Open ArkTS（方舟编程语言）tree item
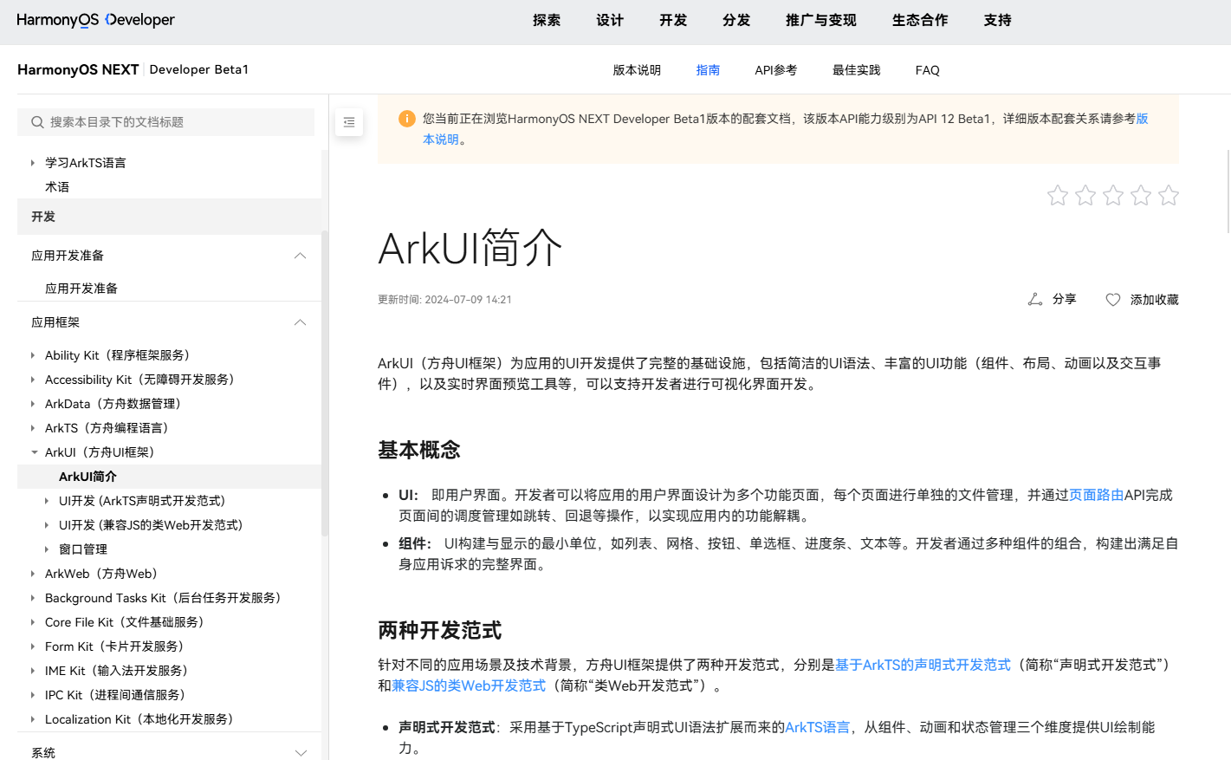Image resolution: width=1231 pixels, height=760 pixels. pyautogui.click(x=110, y=428)
